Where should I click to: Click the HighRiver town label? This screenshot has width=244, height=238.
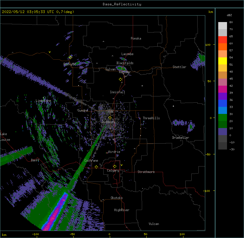tap(122, 210)
